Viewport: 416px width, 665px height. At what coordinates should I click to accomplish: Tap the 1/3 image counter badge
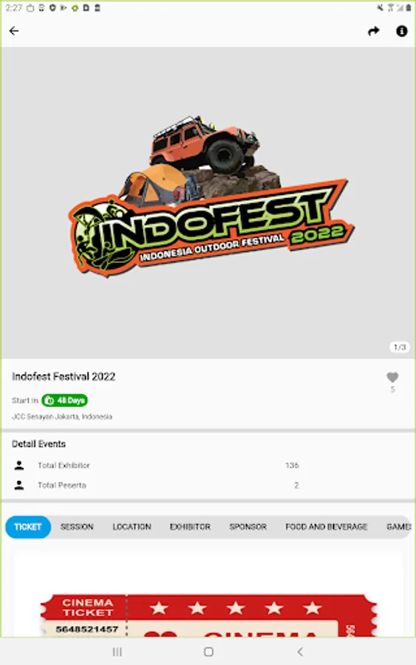click(x=400, y=347)
